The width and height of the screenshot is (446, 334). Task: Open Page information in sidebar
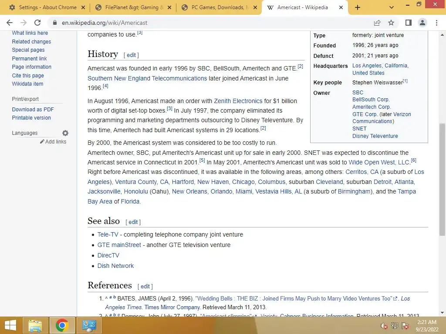[x=31, y=67]
